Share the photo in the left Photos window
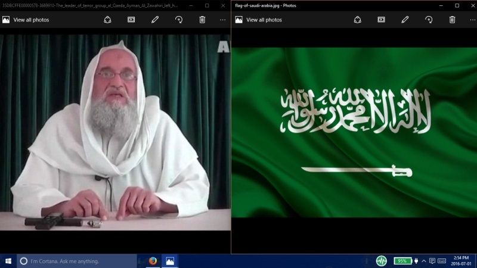This screenshot has height=268, width=477. coord(107,20)
